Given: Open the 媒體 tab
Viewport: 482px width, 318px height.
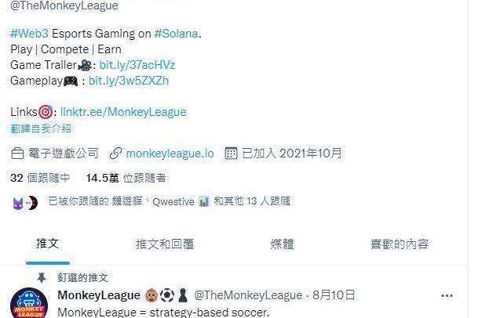Looking at the screenshot, I should [x=282, y=244].
